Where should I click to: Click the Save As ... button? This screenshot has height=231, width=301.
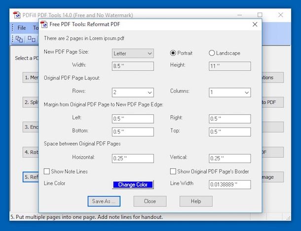tap(104, 201)
